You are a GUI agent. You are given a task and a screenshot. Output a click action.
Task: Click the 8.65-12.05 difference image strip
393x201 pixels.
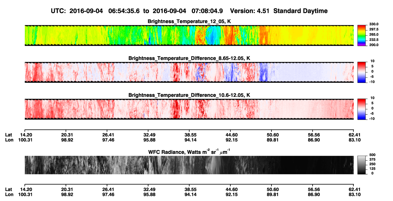[x=189, y=72]
